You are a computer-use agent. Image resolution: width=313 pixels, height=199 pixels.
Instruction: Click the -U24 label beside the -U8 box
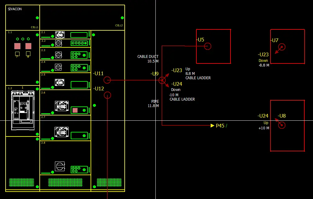click(x=263, y=116)
